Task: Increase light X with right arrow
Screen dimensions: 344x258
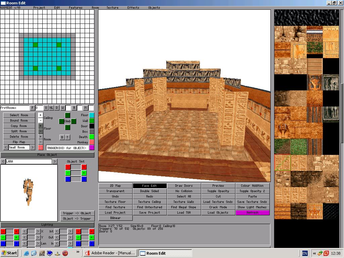Action: [x=38, y=231]
